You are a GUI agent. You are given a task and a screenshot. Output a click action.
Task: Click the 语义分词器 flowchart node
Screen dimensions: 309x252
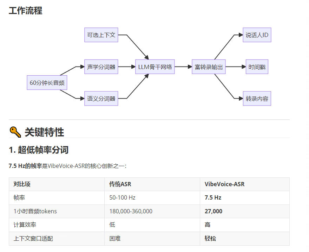pyautogui.click(x=101, y=99)
